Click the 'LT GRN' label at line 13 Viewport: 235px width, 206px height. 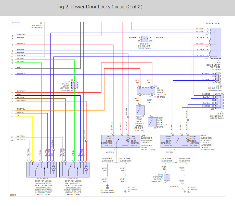(x=20, y=62)
